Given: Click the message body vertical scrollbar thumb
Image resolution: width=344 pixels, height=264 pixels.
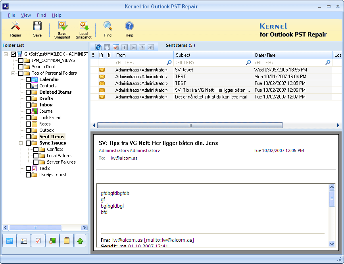Looking at the screenshot, I should pos(332,198).
